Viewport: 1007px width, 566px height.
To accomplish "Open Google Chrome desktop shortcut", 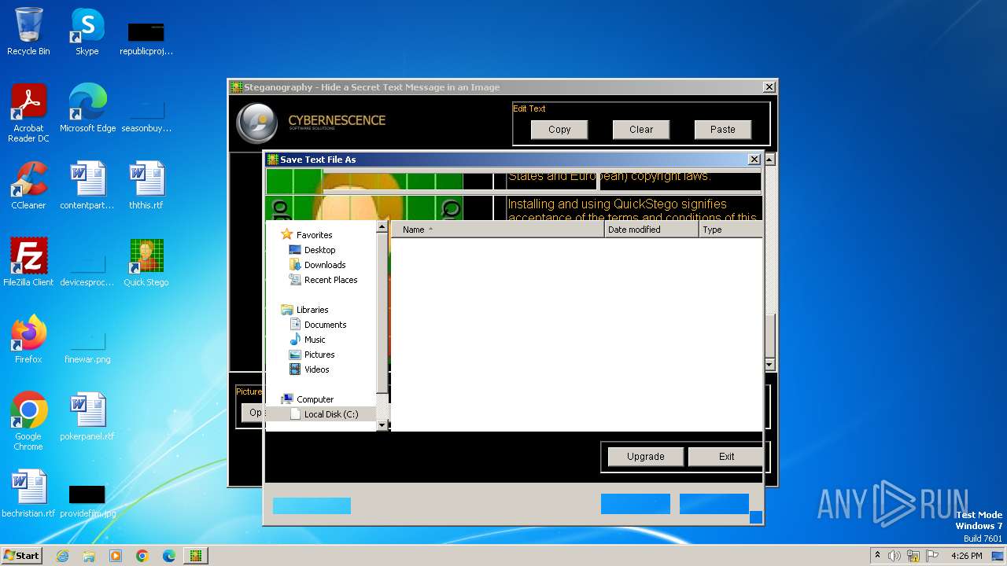I will pos(28,421).
